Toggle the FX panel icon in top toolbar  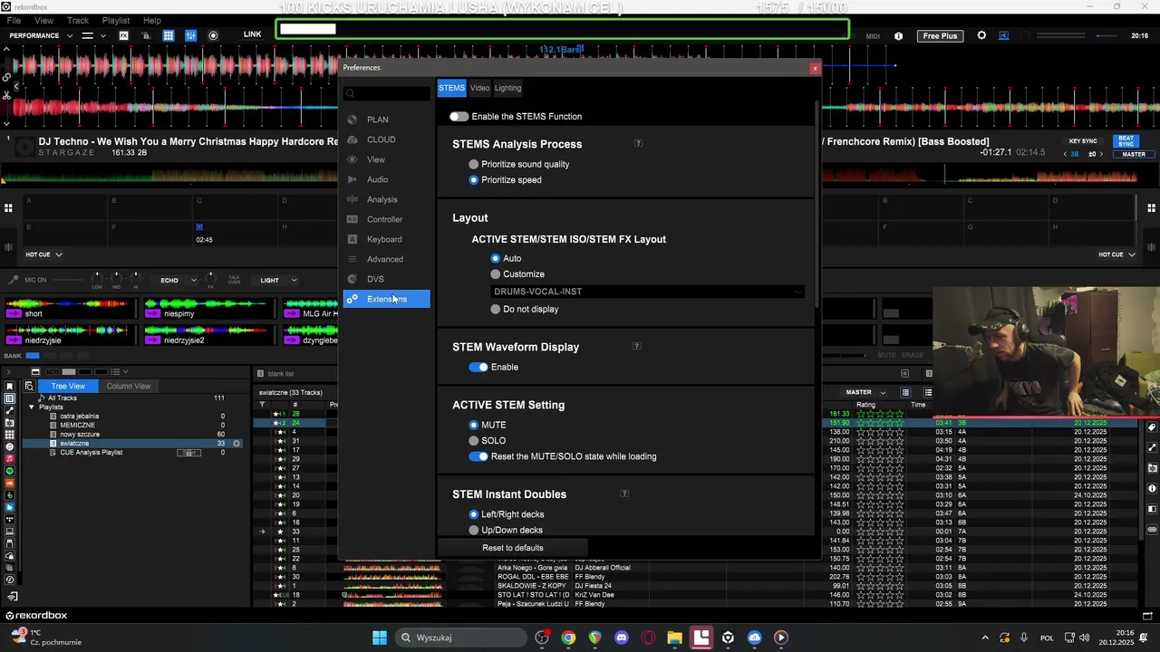click(124, 35)
